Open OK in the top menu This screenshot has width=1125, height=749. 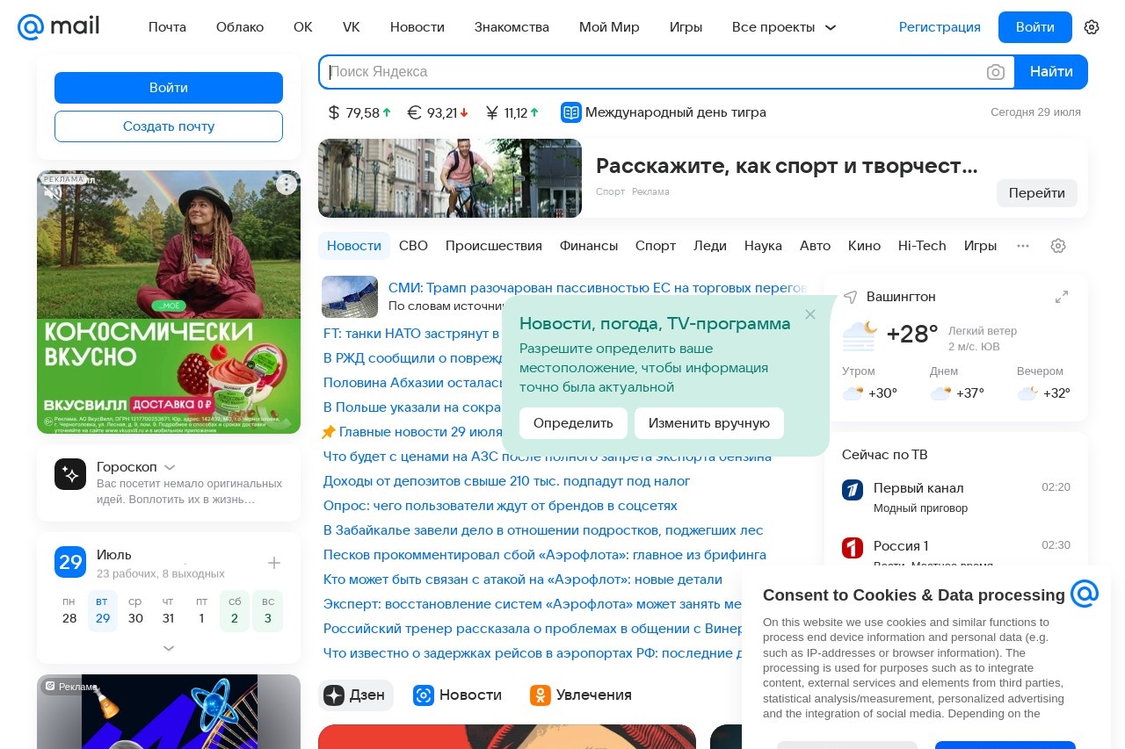tap(303, 27)
